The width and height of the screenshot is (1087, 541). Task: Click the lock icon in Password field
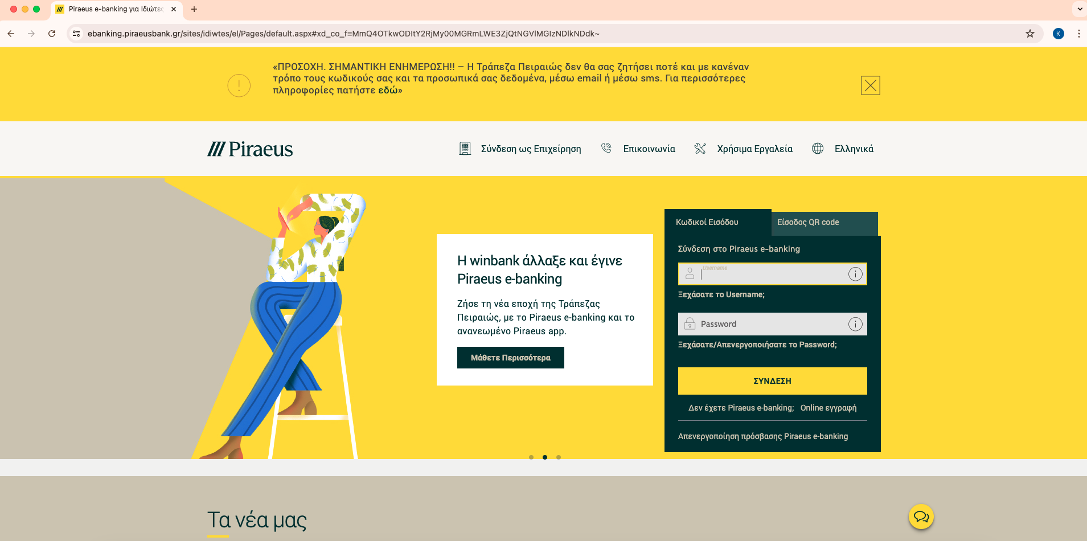[690, 323]
